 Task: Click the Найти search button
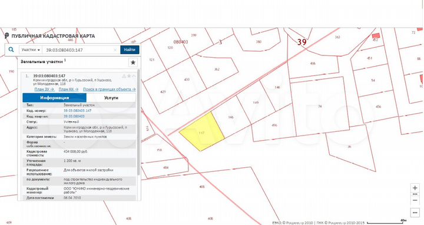click(130, 49)
